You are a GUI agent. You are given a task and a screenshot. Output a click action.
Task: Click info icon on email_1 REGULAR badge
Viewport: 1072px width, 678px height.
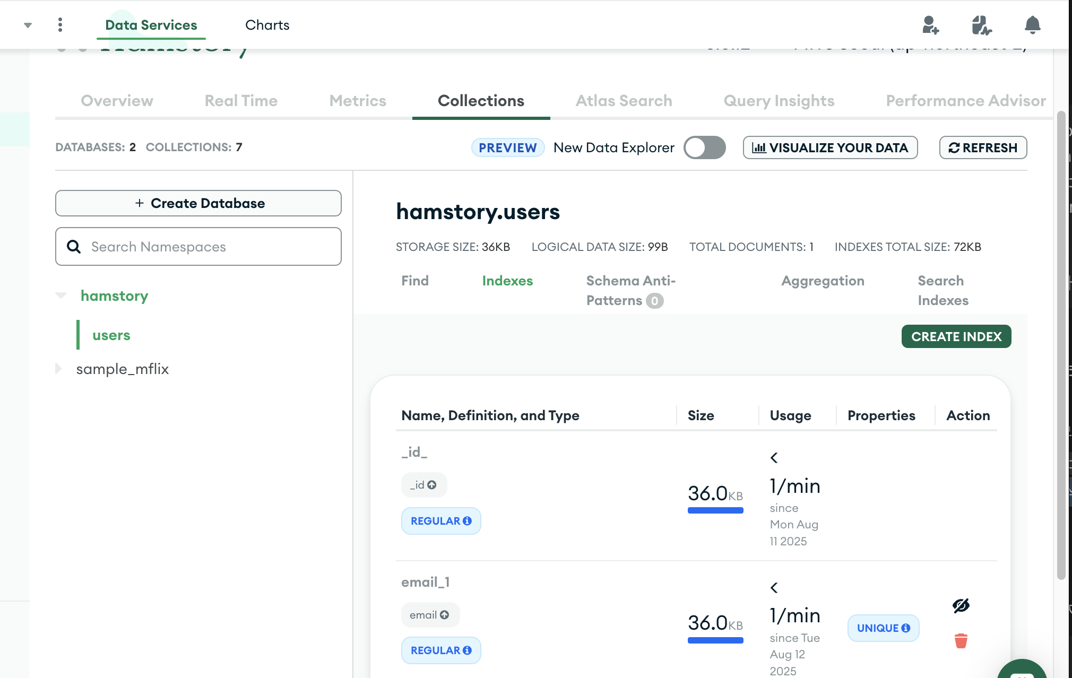point(467,650)
